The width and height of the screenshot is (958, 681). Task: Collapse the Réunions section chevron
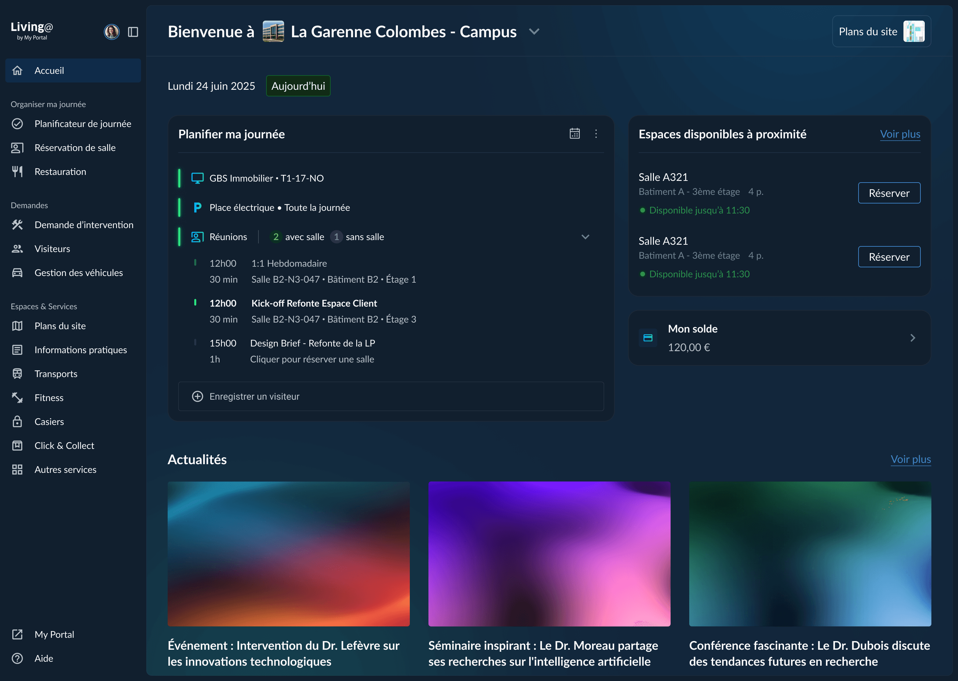(585, 237)
